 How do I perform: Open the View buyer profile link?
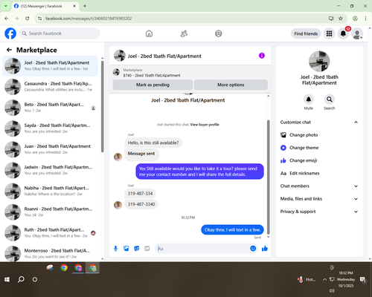pyautogui.click(x=205, y=125)
